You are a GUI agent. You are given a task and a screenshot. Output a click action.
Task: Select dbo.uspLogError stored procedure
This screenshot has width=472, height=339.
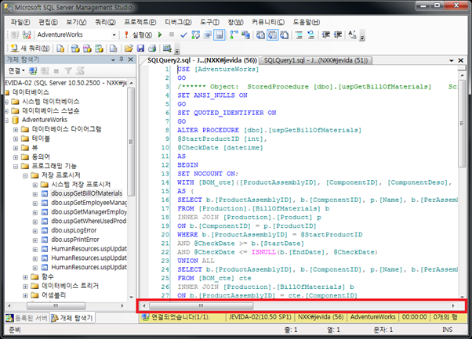(x=74, y=230)
